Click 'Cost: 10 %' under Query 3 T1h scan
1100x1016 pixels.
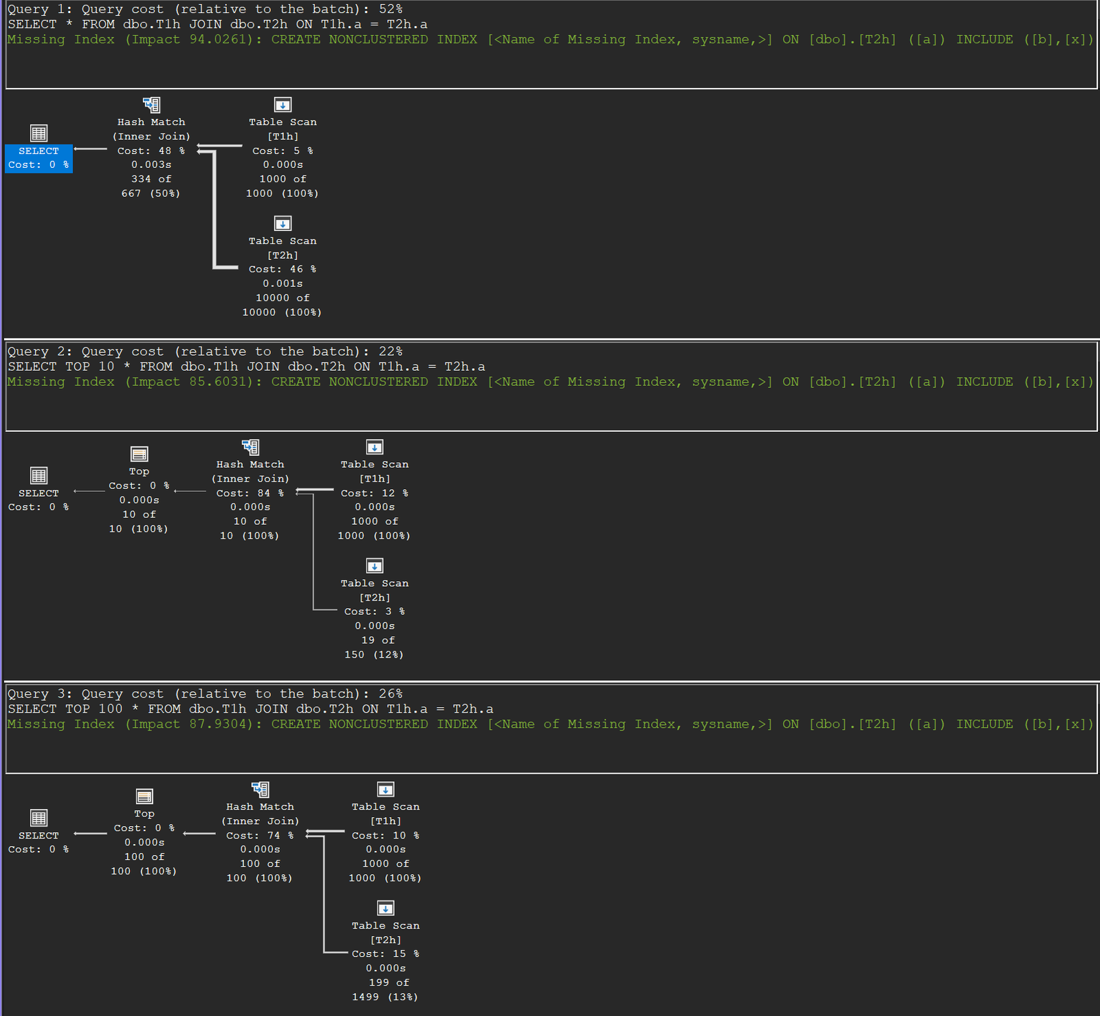coord(386,836)
